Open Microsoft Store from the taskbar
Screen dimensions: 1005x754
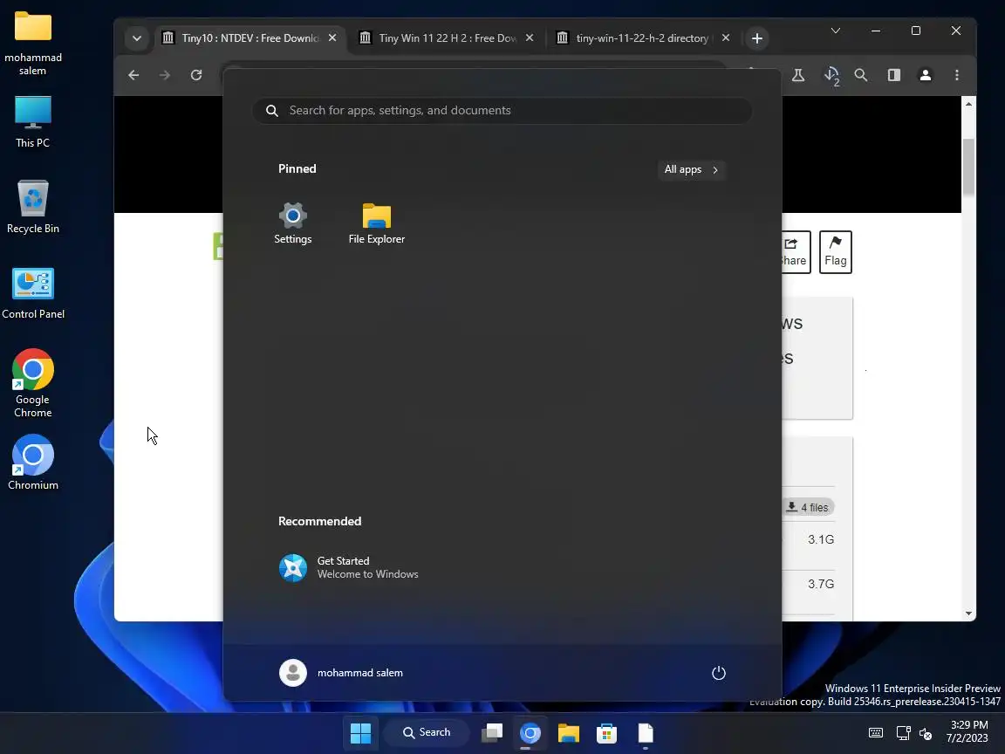(606, 733)
